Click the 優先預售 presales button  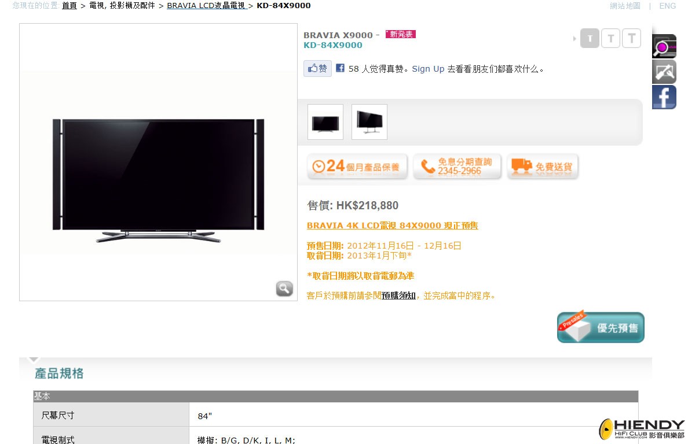point(601,327)
